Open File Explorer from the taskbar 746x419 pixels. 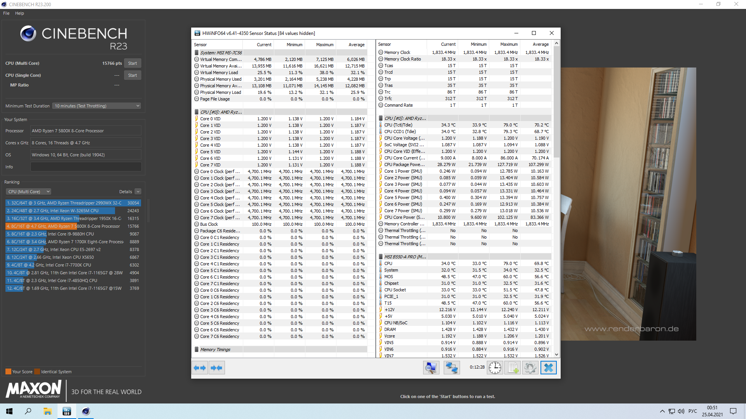coord(47,411)
